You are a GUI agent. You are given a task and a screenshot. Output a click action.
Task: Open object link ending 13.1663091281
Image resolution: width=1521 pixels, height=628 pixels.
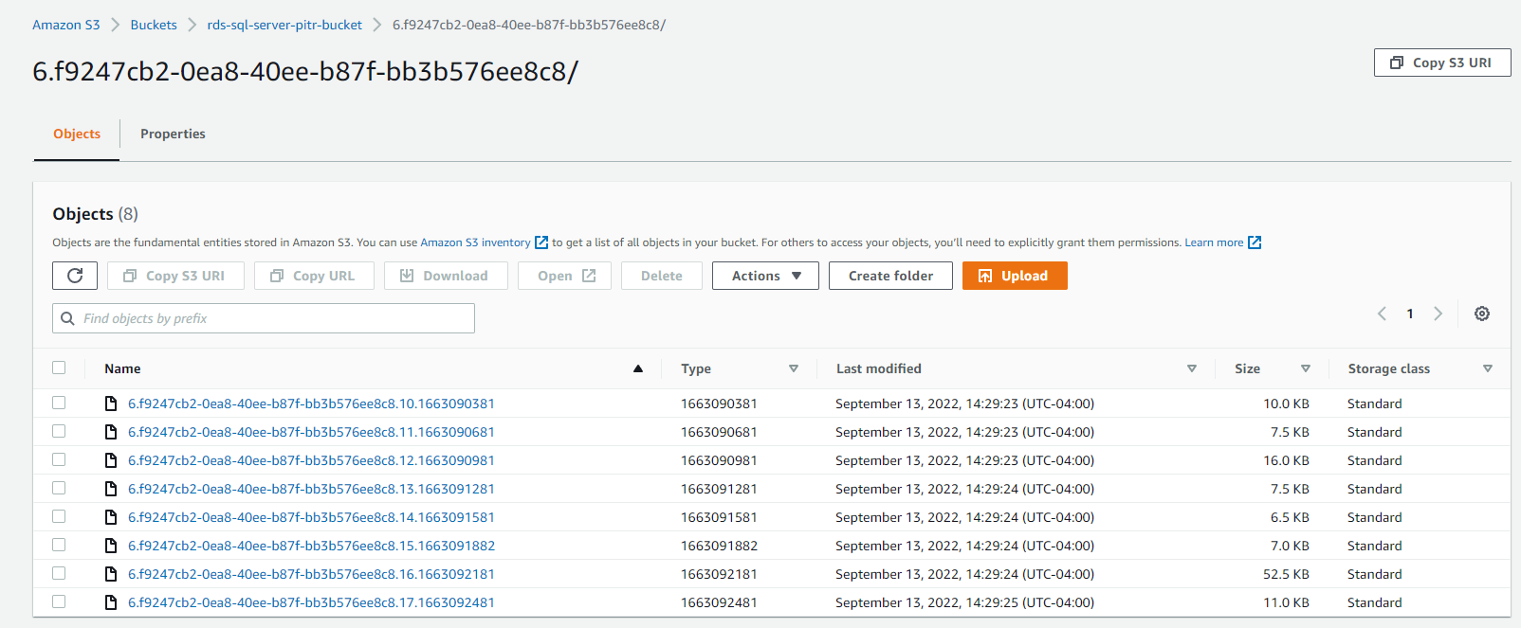[x=311, y=489]
